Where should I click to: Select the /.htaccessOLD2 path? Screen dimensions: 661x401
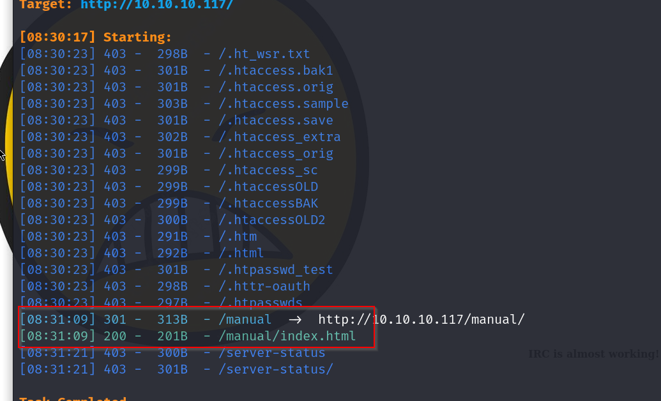273,220
